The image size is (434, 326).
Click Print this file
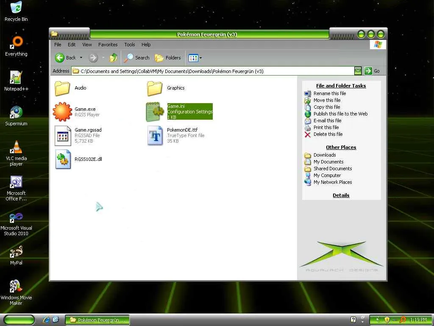pos(326,127)
